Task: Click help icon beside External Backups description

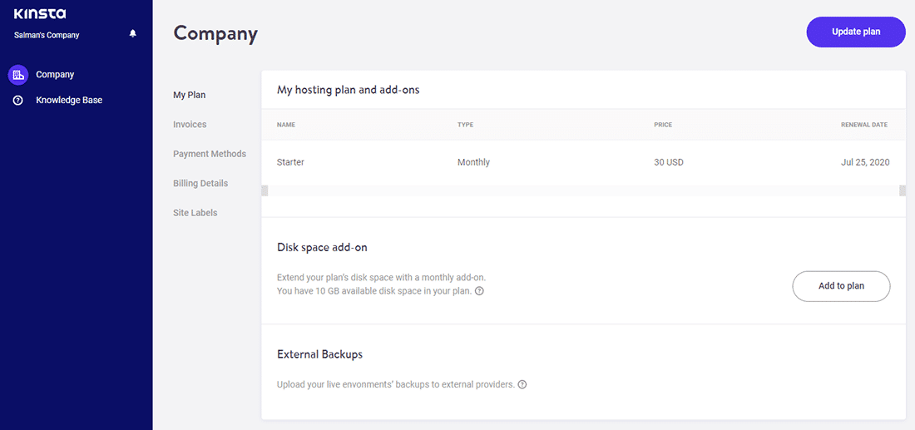Action: click(x=522, y=385)
